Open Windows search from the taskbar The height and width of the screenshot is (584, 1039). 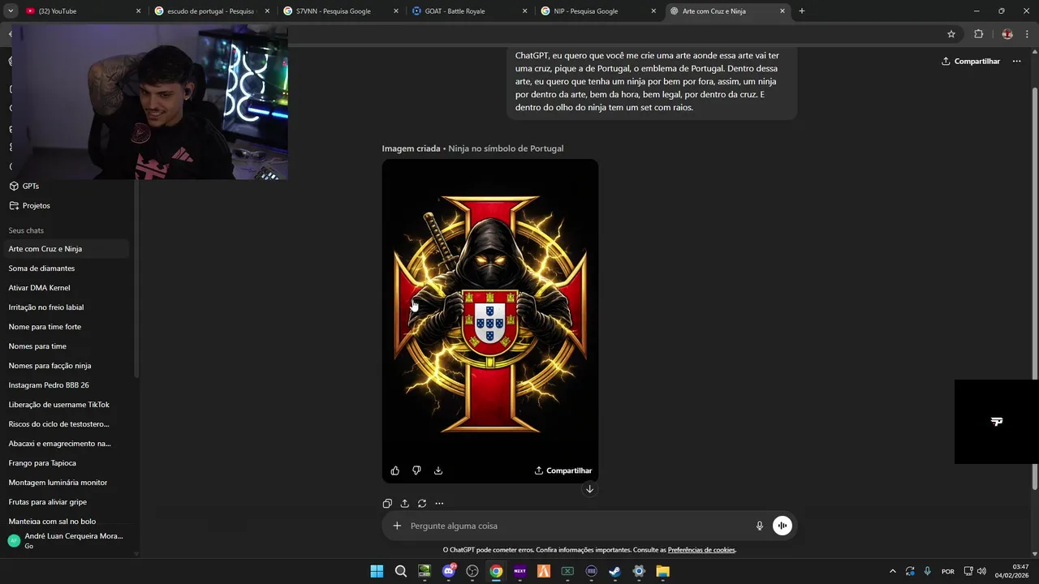pos(401,571)
